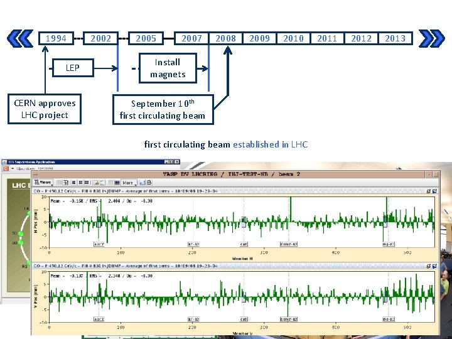Click the Install magnets box
Screen dimensions: 452x339
168,68
